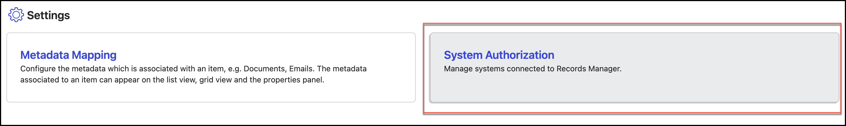Click the blue System Authorization title
The height and width of the screenshot is (126, 846).
tap(499, 55)
